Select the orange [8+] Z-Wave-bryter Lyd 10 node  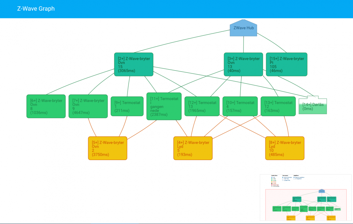coord(285,148)
